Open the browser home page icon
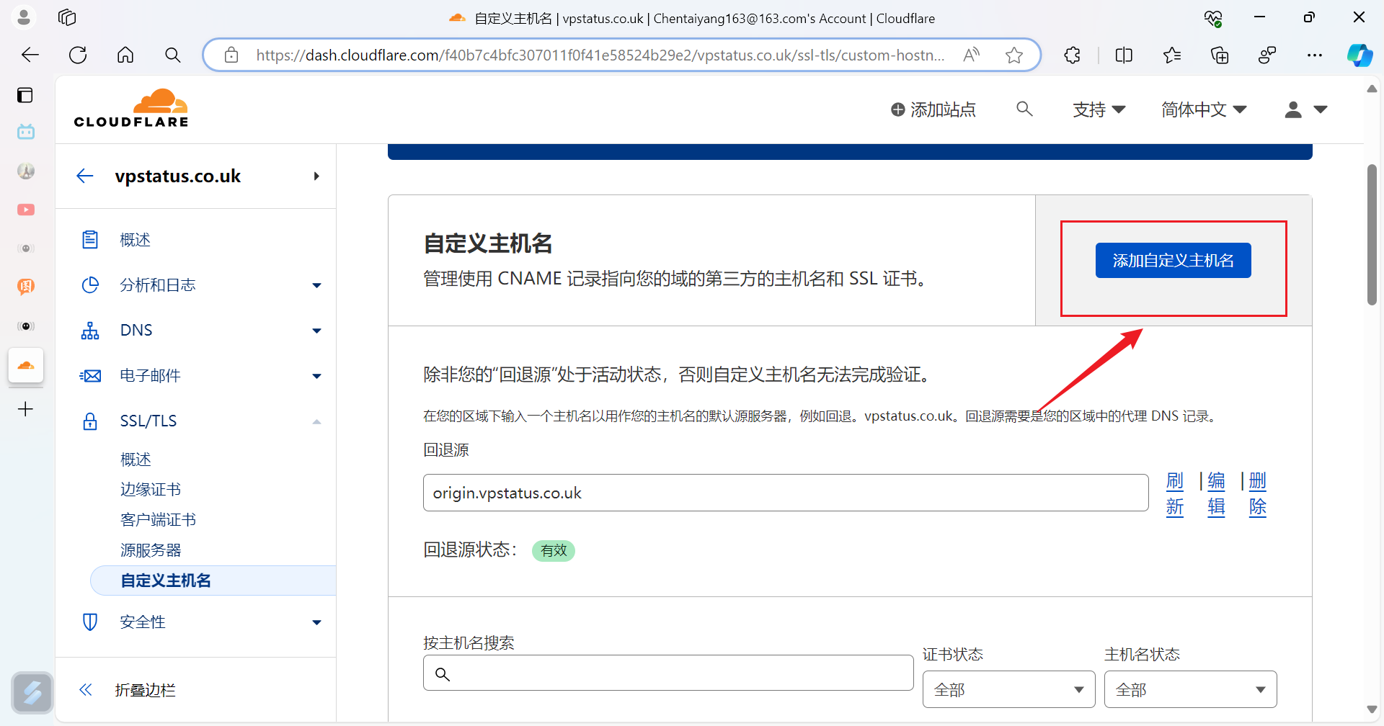This screenshot has height=726, width=1384. point(125,55)
